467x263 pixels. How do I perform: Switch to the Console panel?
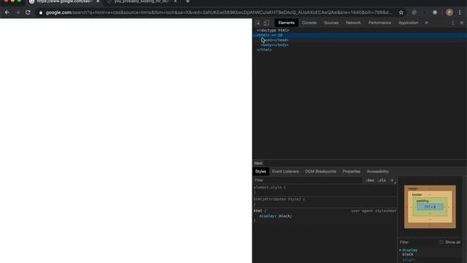coord(309,23)
